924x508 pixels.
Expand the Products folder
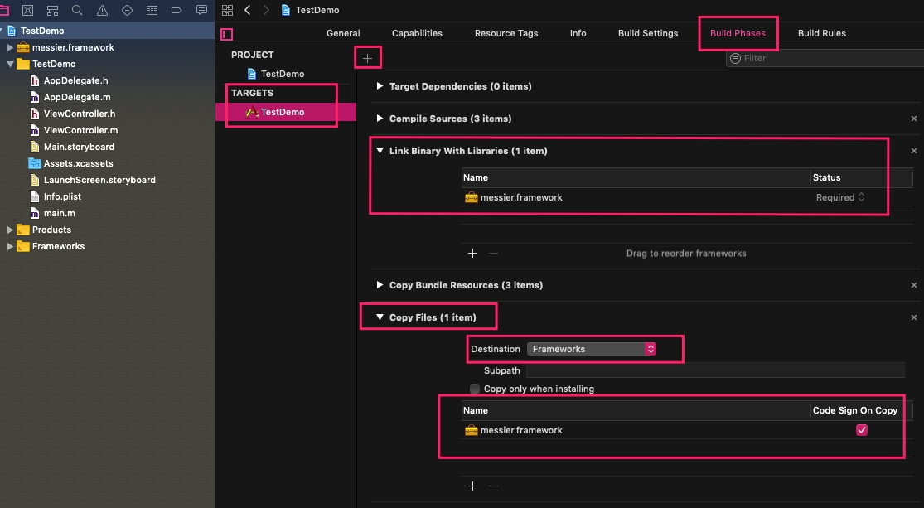(10, 230)
